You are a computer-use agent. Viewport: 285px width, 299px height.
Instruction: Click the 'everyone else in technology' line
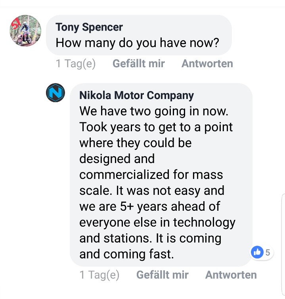(x=157, y=222)
